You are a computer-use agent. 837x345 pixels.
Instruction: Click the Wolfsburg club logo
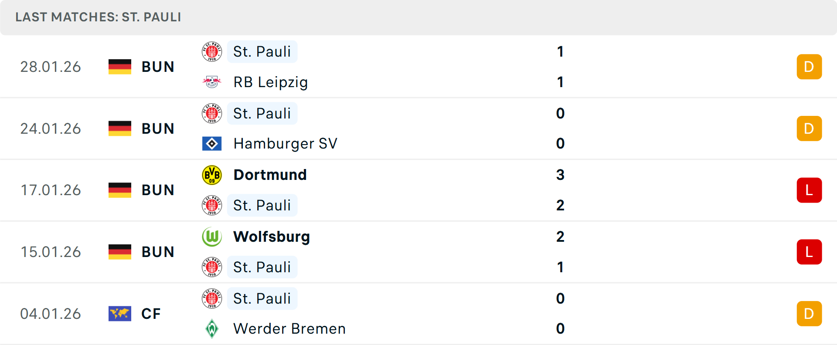[x=212, y=237]
